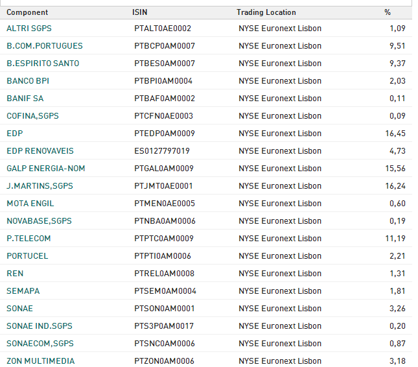Click the B.COM.PORTUGUES component link
Viewport: 418px width, 367px height.
point(44,46)
